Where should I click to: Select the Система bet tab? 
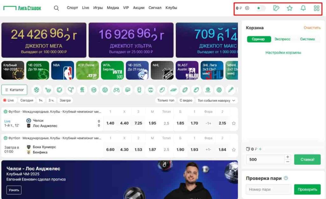click(x=307, y=39)
